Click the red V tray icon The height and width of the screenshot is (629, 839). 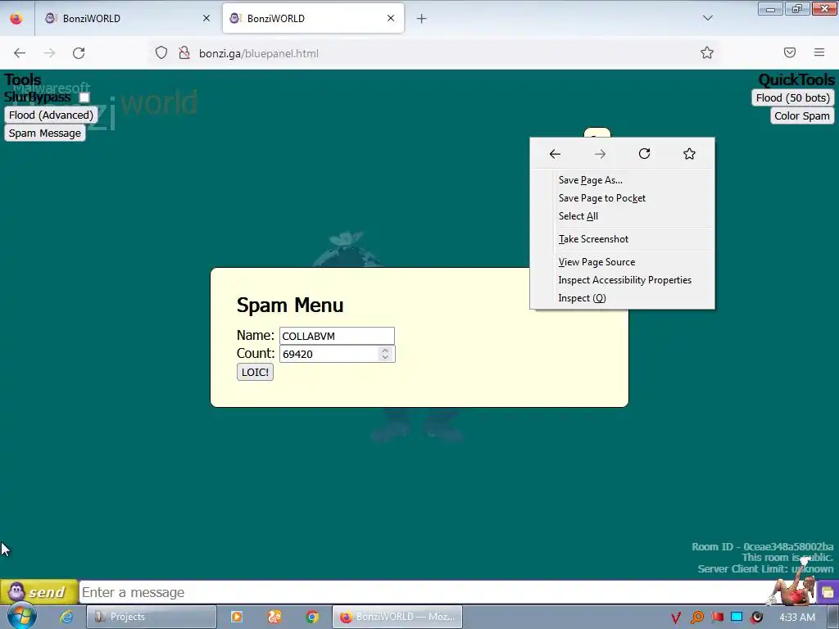pos(676,618)
